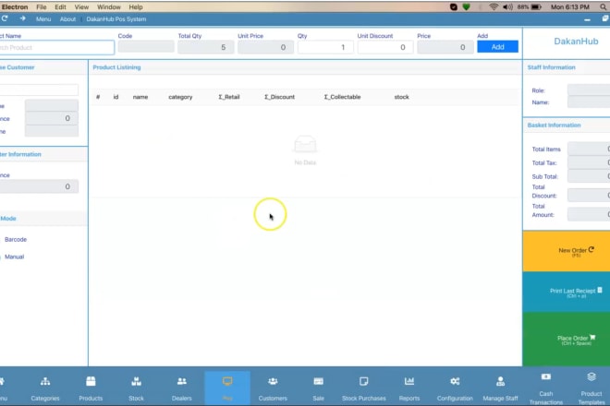610x406 pixels.
Task: Click the Qty input field
Action: [325, 46]
